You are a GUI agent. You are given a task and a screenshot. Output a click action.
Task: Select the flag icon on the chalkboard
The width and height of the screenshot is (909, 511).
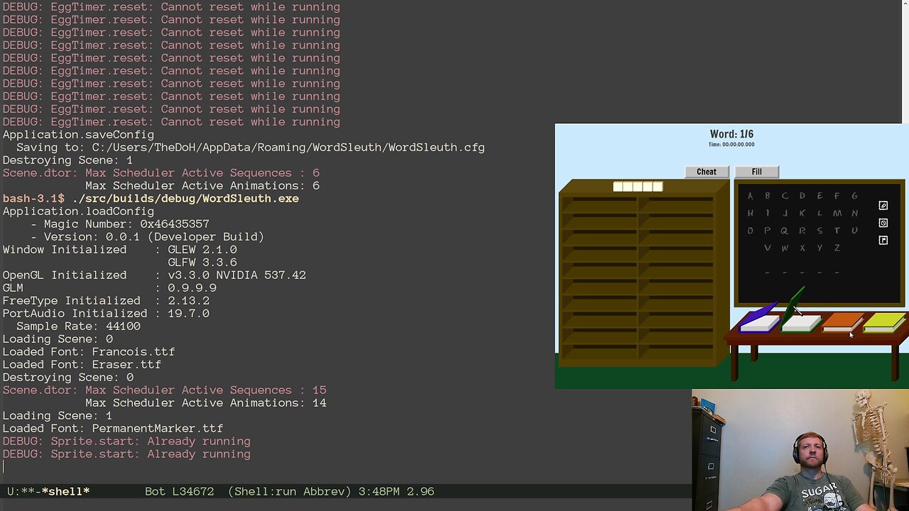(883, 241)
